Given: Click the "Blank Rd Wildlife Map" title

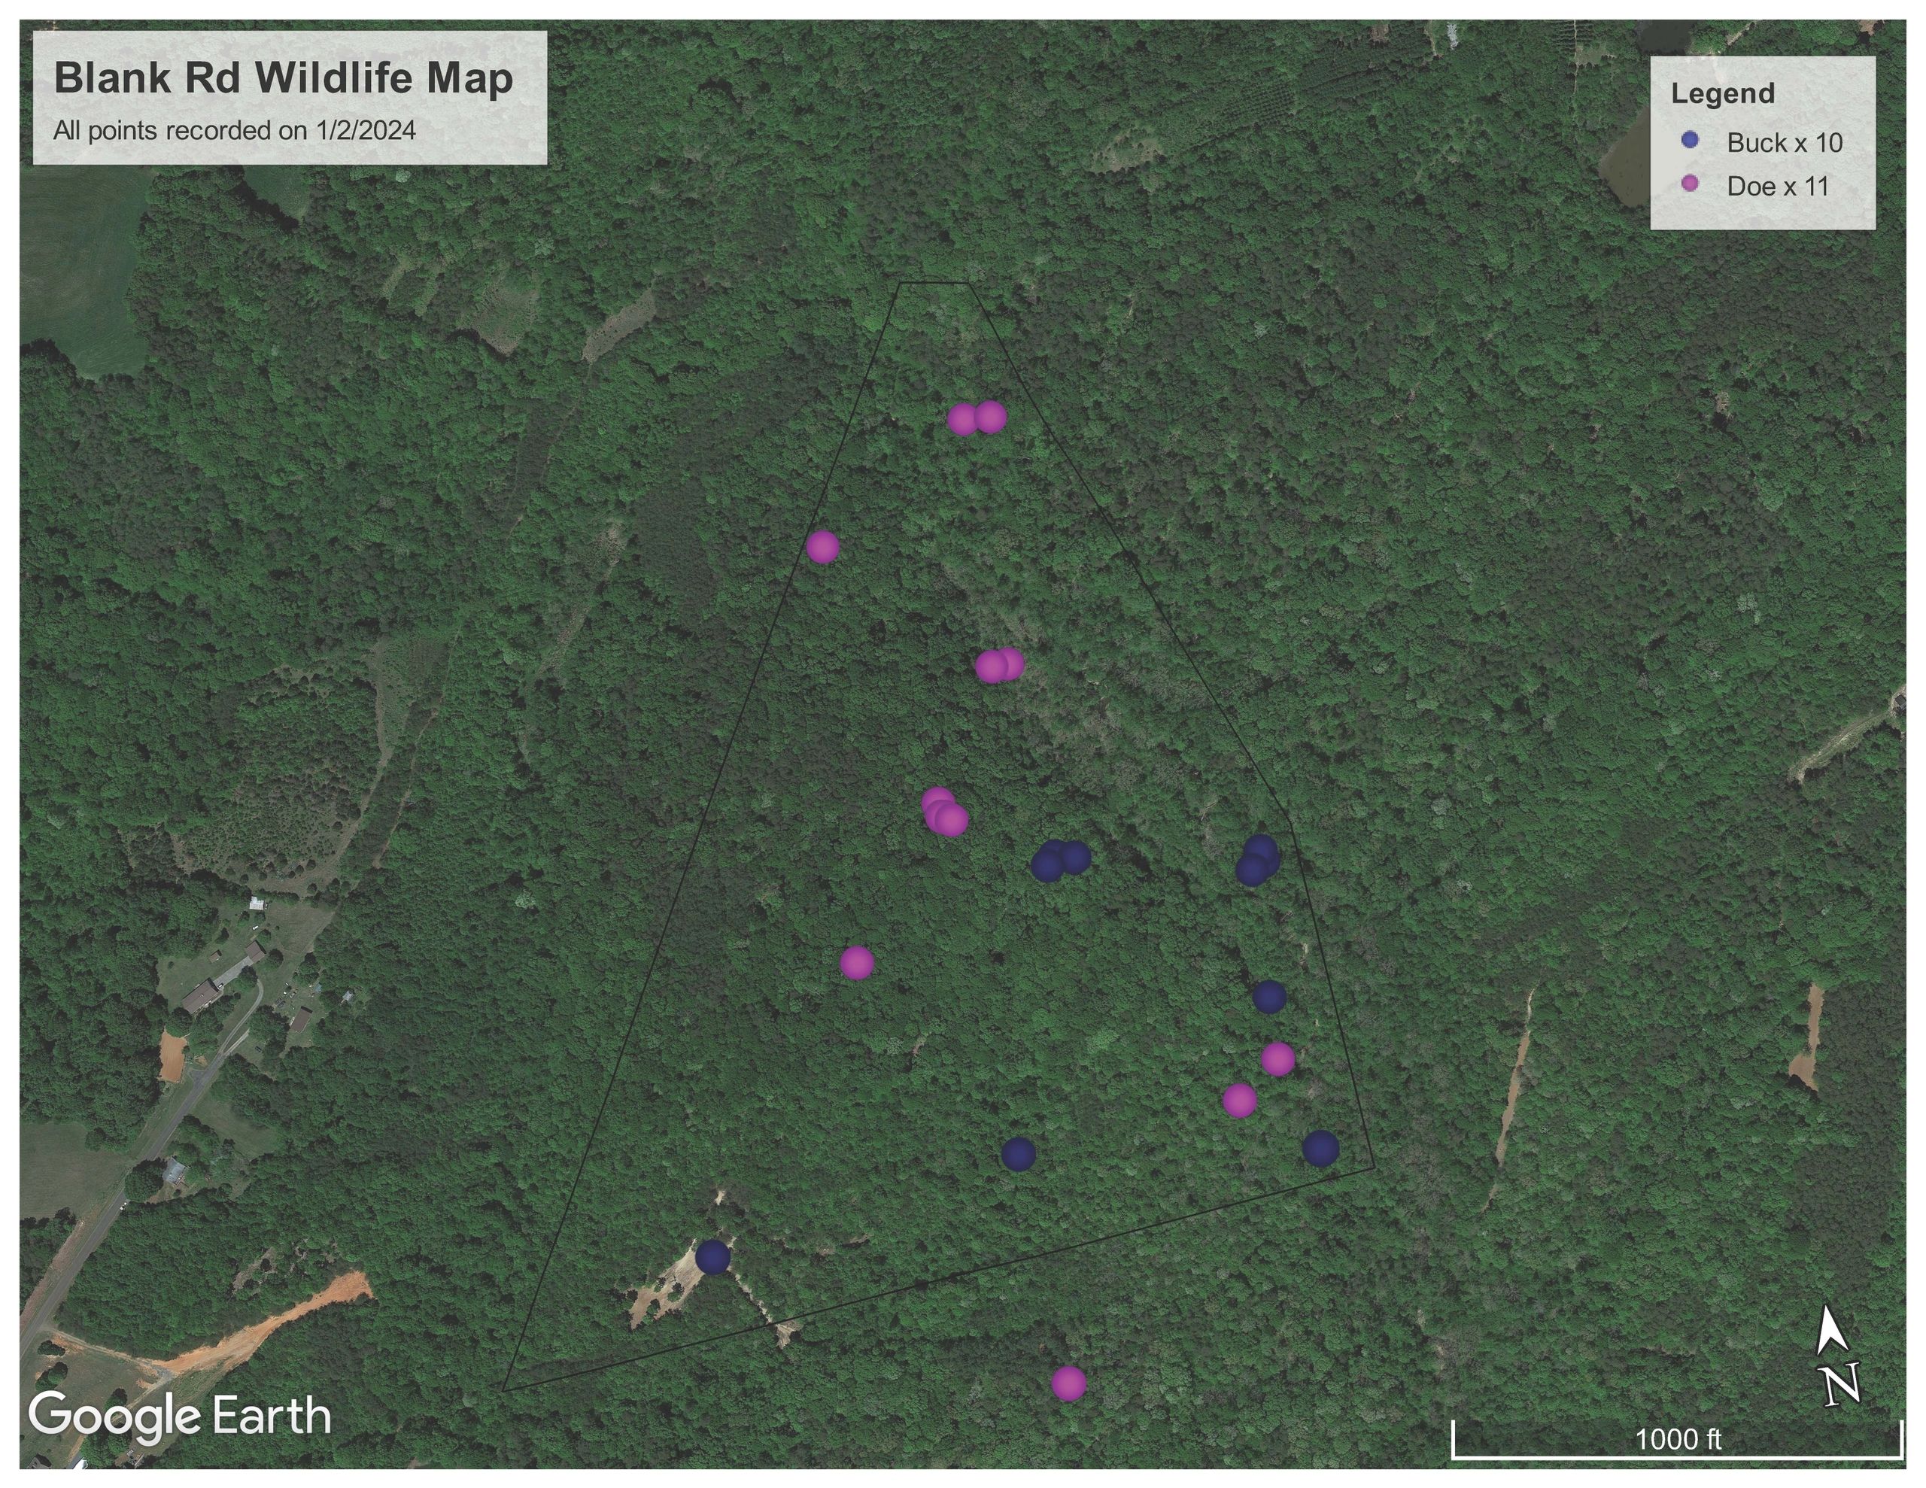Looking at the screenshot, I should pos(283,78).
